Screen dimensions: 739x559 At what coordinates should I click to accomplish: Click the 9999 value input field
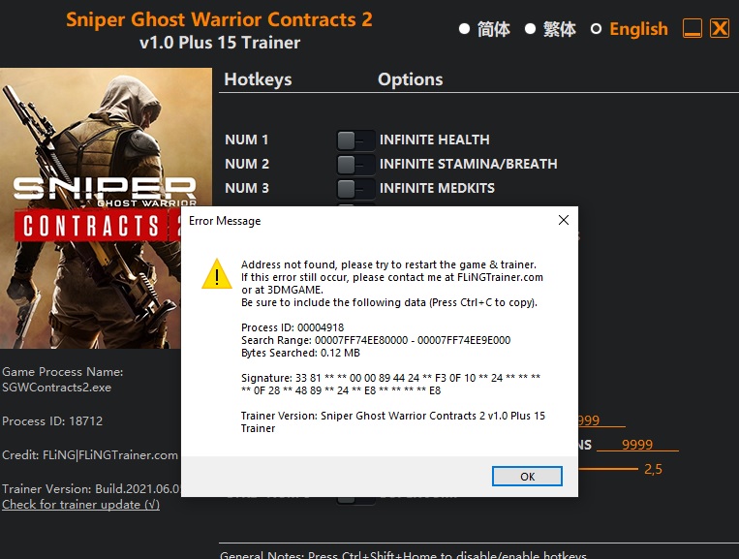tap(637, 444)
